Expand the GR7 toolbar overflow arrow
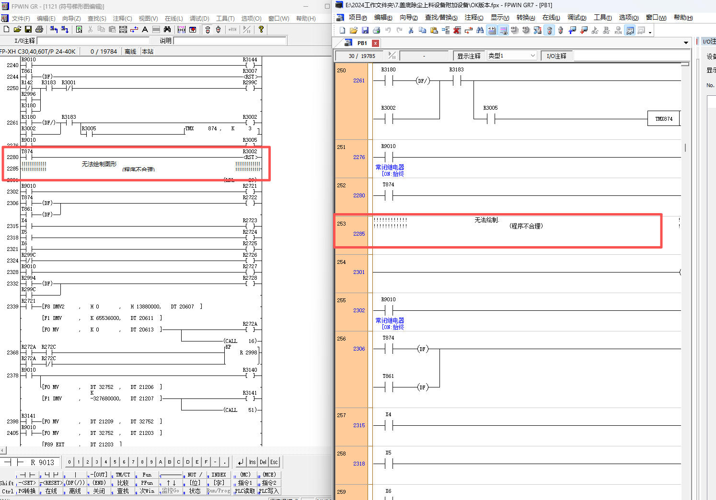The height and width of the screenshot is (500, 716). click(650, 32)
